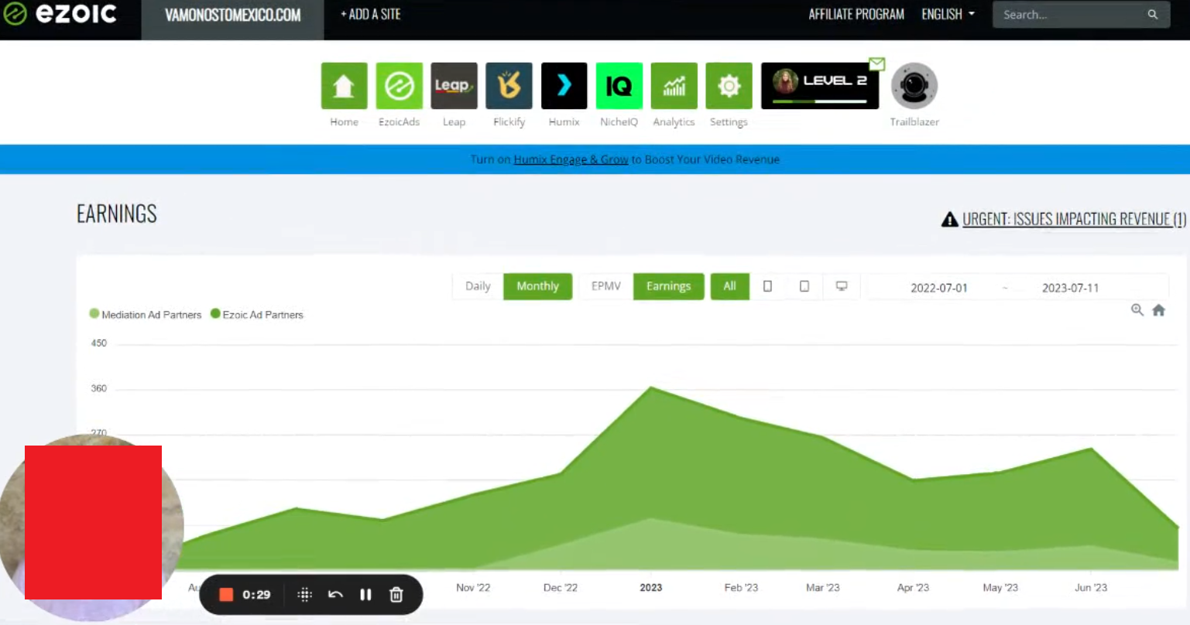The image size is (1190, 625).
Task: Select the VAMONOSTOMEXICO.COM site tab
Action: pyautogui.click(x=232, y=15)
